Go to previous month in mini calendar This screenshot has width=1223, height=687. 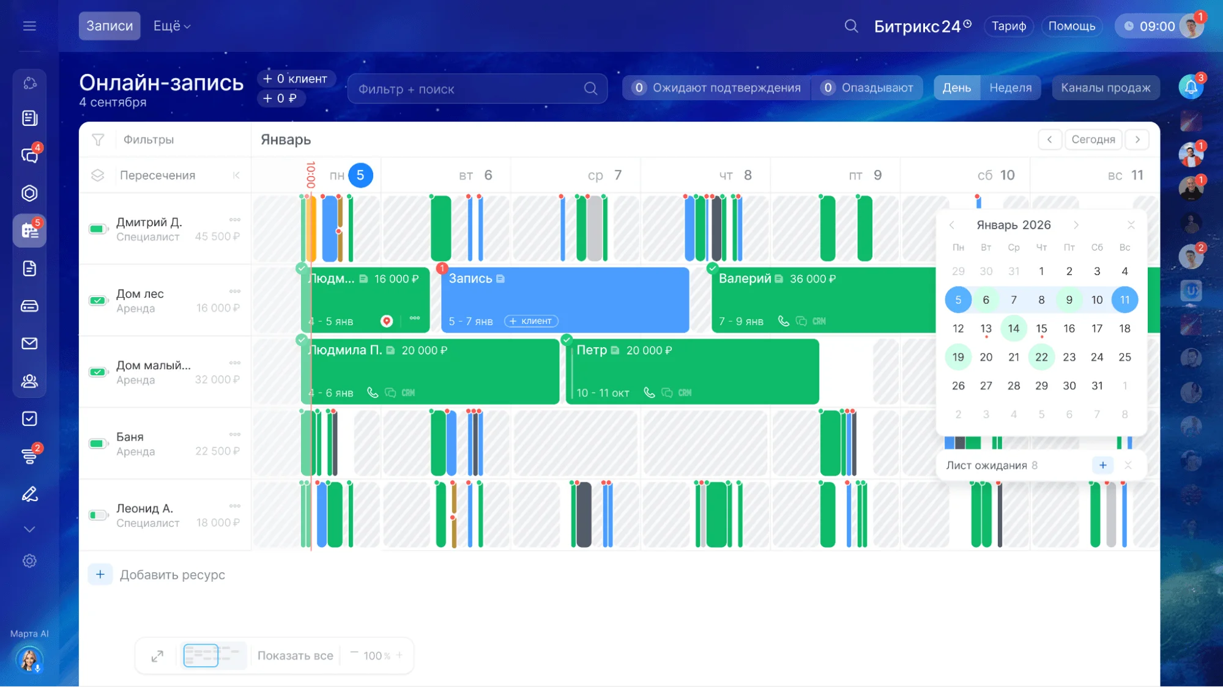tap(952, 225)
